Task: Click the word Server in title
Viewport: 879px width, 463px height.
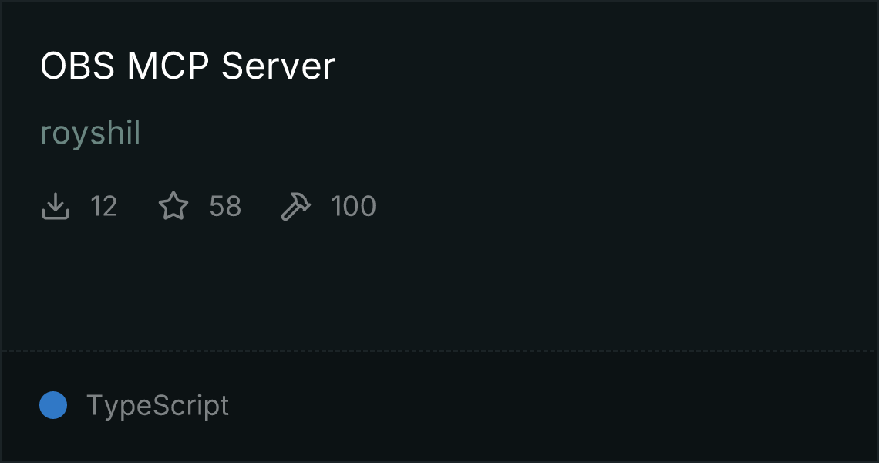Action: (x=278, y=66)
